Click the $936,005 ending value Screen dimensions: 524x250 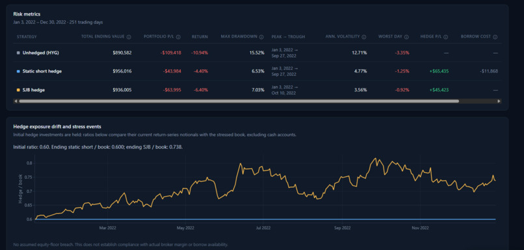point(122,90)
